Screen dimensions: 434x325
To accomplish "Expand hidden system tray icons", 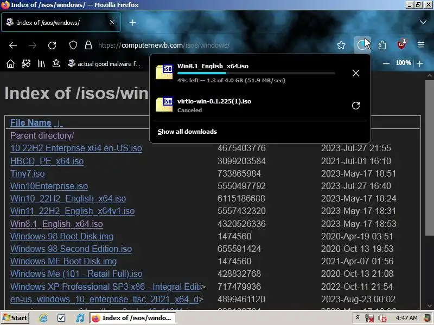I will (x=358, y=317).
